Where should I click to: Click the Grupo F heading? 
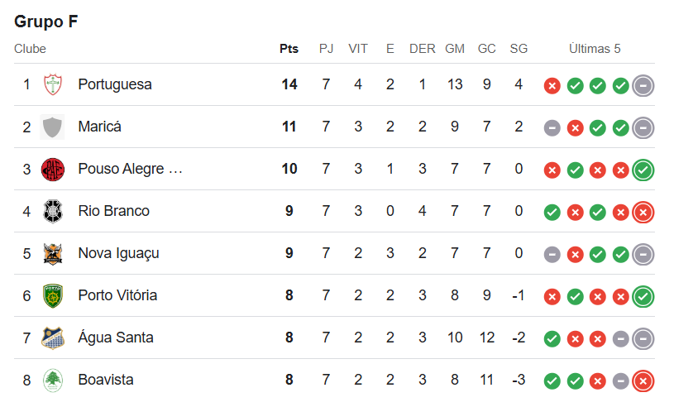coord(46,21)
